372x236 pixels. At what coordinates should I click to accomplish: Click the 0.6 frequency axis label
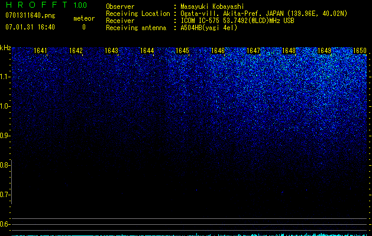pyautogui.click(x=5, y=224)
